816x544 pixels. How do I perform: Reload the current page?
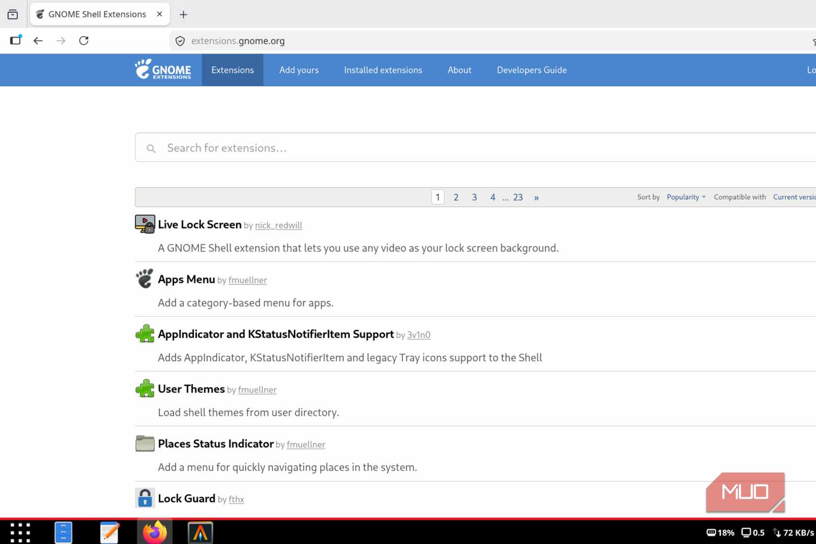tap(84, 41)
